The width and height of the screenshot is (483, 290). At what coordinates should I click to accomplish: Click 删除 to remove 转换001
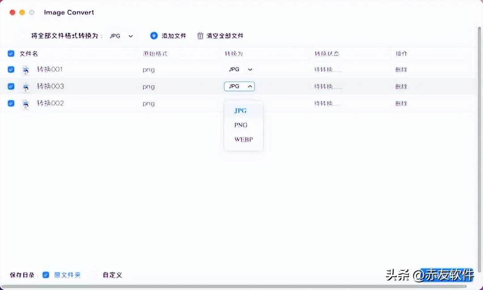point(401,69)
